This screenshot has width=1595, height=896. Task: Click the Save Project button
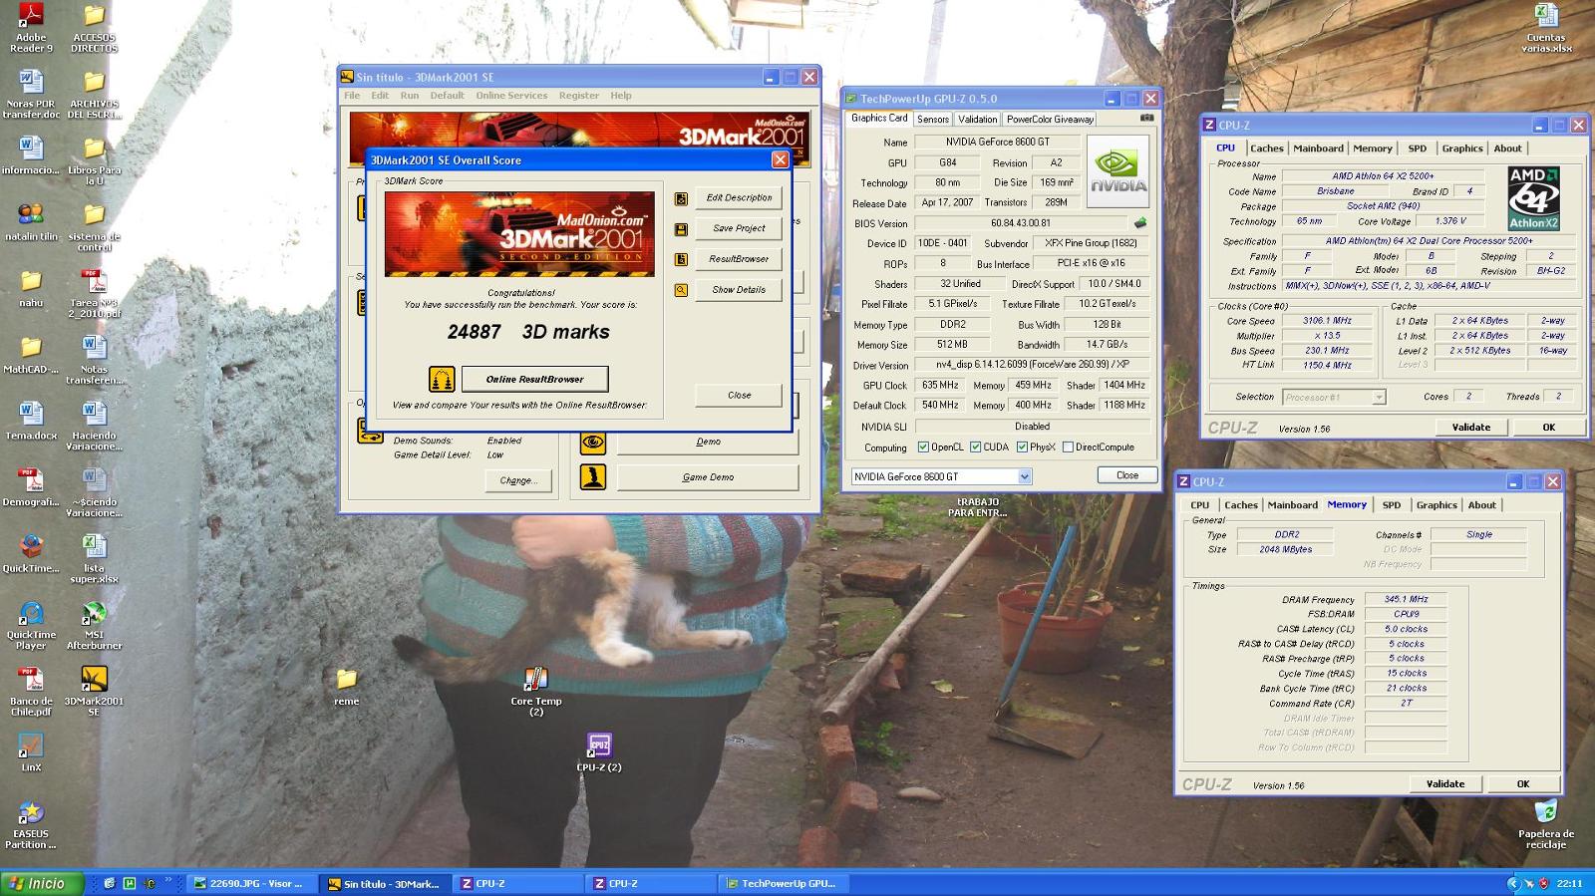(x=739, y=228)
